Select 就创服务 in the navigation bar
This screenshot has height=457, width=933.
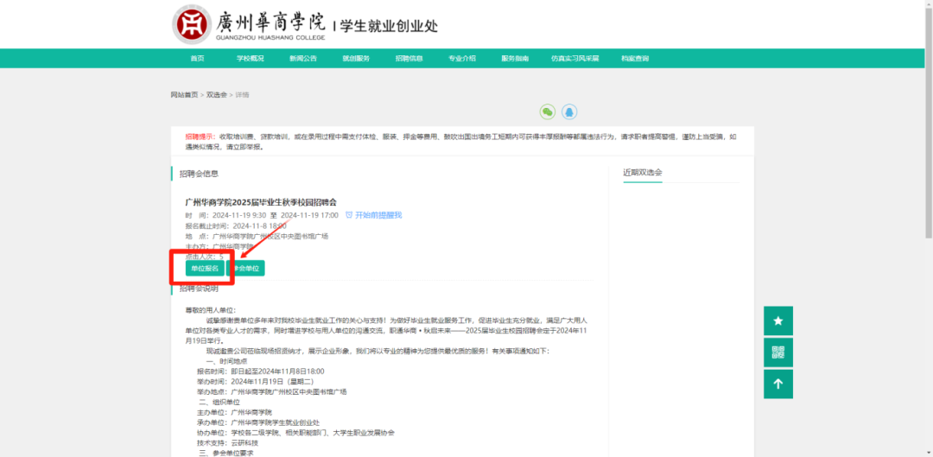click(x=355, y=59)
